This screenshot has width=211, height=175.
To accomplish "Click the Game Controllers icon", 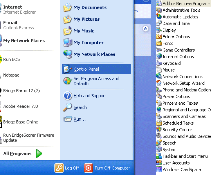I will 159,50.
